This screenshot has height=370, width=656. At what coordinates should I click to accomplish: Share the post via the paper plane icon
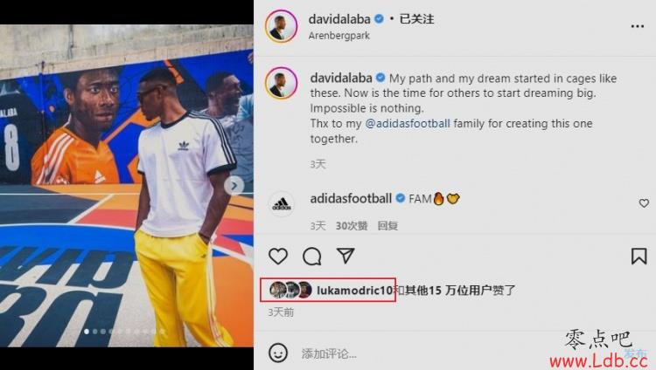(345, 256)
